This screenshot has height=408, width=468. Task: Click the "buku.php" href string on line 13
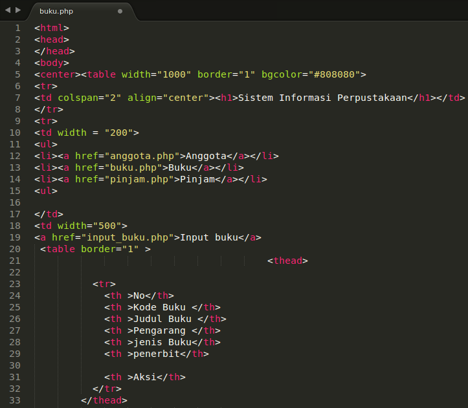point(133,167)
